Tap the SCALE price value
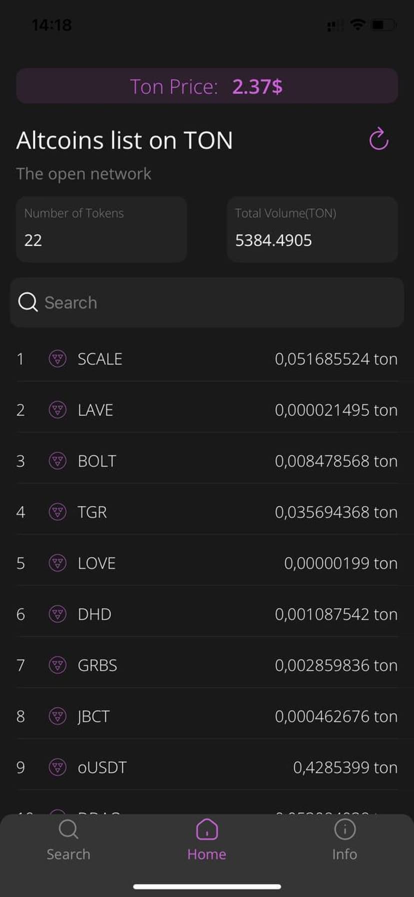This screenshot has width=414, height=897. tap(335, 359)
